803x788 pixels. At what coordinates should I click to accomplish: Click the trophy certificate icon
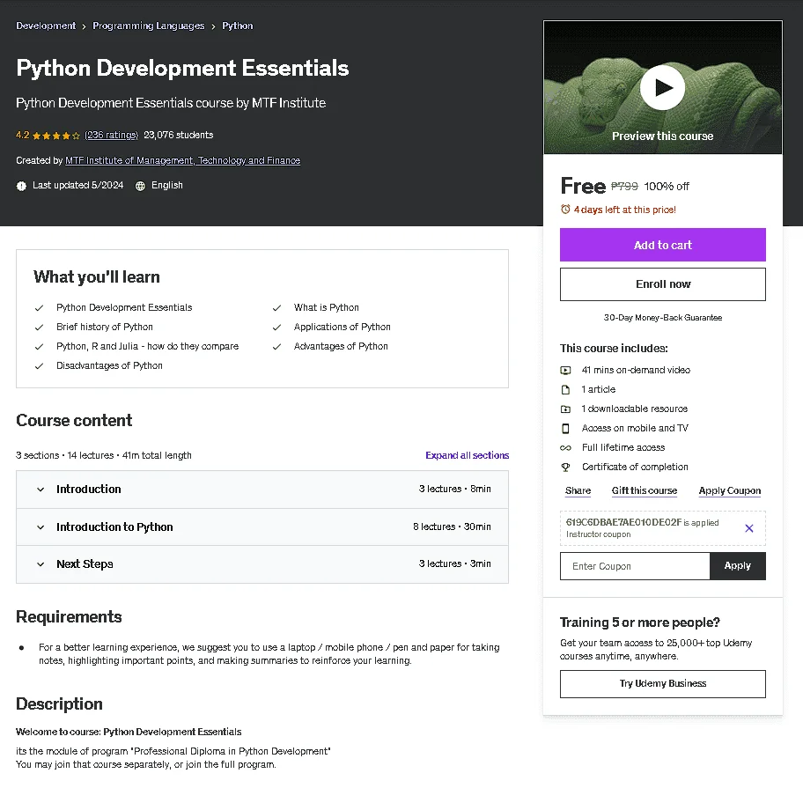click(565, 467)
